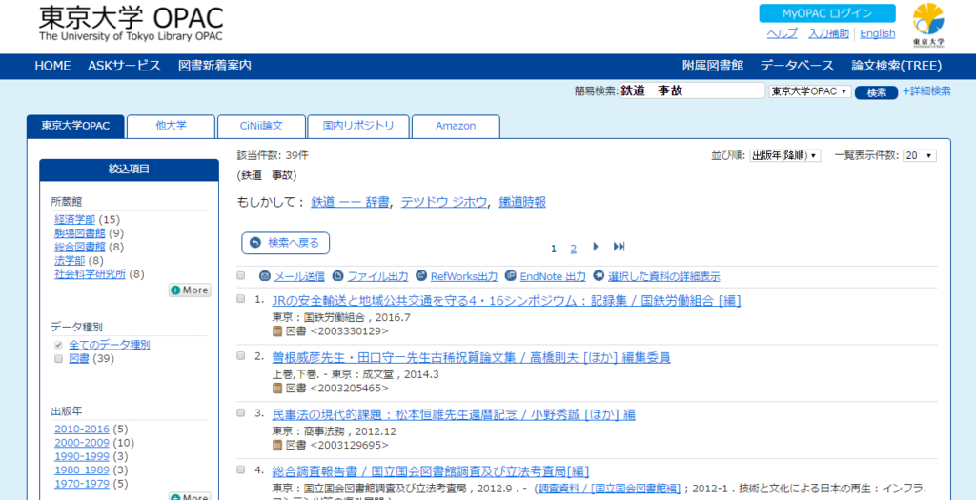Switch language via English link
976x500 pixels.
[878, 33]
